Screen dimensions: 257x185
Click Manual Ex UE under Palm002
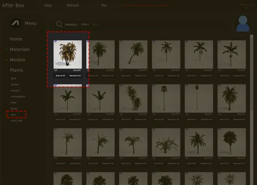[108, 76]
